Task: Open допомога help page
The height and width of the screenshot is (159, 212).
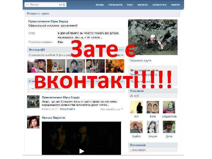Action: click(x=159, y=5)
